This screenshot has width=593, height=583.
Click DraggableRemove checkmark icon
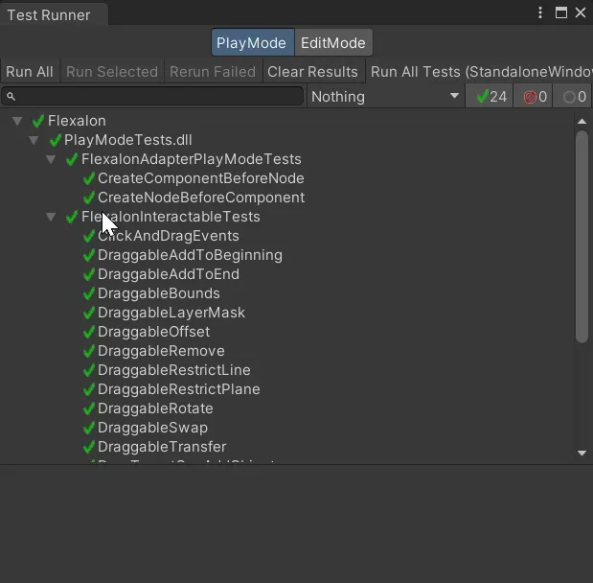[89, 351]
